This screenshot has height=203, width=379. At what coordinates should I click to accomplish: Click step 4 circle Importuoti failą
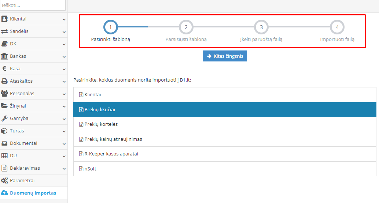[337, 27]
